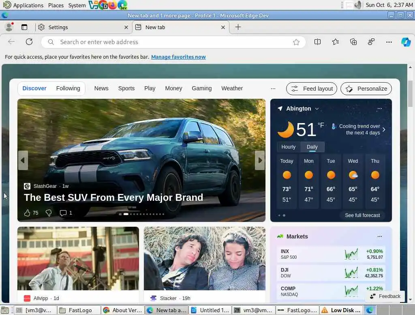
Task: Open the News category
Action: (101, 88)
